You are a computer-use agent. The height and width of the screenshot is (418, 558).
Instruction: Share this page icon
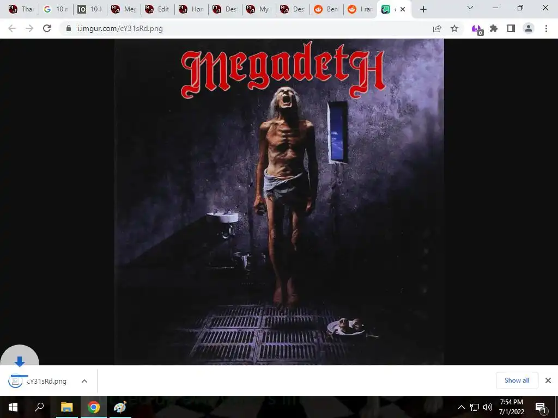coord(437,28)
